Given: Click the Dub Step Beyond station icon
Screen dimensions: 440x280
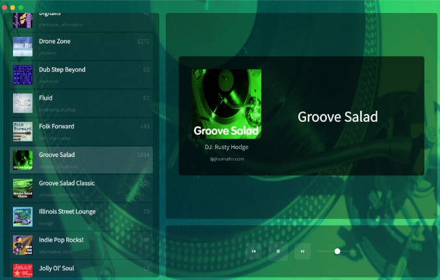Looking at the screenshot, I should coord(23,75).
